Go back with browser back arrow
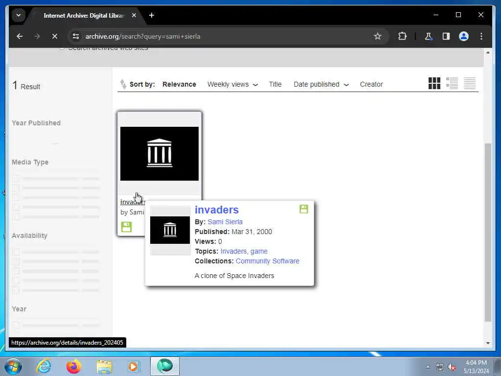501x376 pixels. coord(20,36)
